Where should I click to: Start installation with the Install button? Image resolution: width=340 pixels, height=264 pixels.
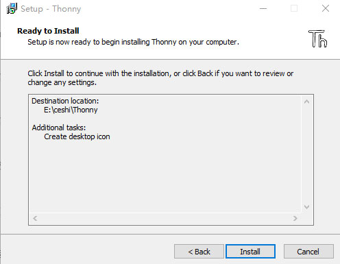250,252
